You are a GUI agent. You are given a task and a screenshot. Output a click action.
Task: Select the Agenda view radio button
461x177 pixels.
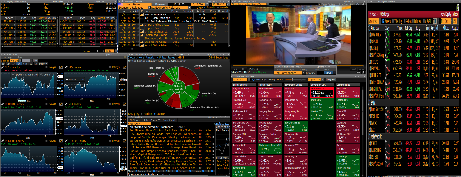click(205, 8)
